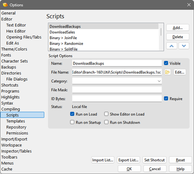Click Import List... button
Viewport: 194px width, 174px height.
(103, 160)
